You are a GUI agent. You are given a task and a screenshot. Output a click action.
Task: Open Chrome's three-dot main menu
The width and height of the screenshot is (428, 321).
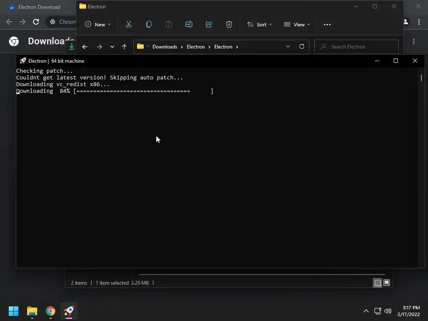tap(419, 22)
